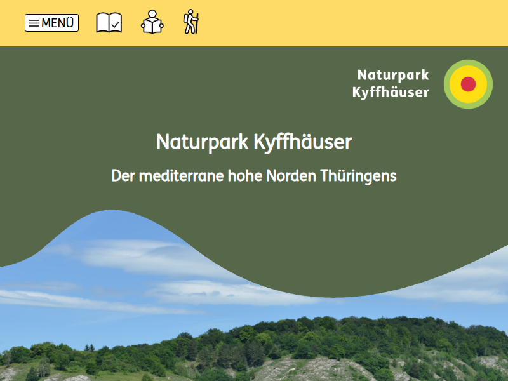Select the 'Naturpark Kyffhäuser' page heading

(253, 142)
